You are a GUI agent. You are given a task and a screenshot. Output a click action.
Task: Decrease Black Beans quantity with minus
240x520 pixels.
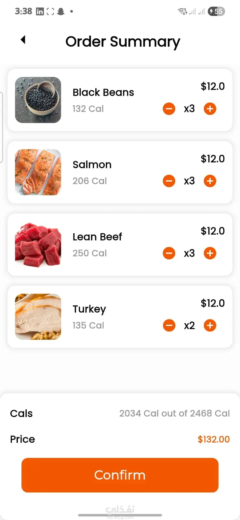[169, 109]
